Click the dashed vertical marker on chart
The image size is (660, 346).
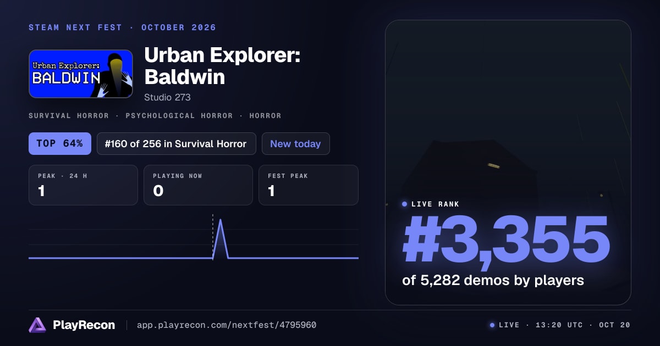coord(213,236)
